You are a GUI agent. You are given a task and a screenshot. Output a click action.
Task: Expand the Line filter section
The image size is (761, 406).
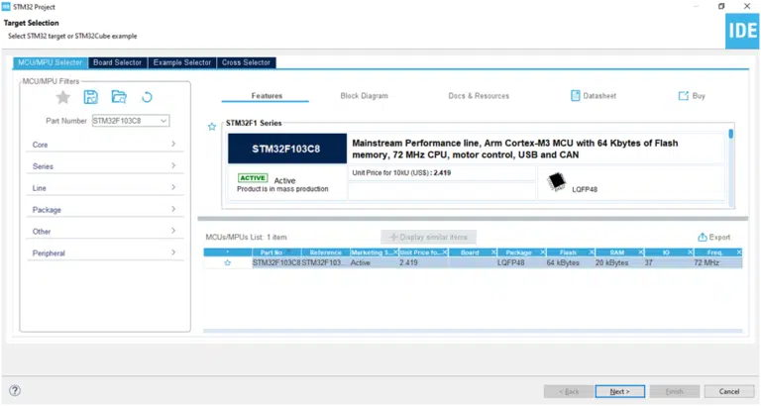[x=104, y=188]
